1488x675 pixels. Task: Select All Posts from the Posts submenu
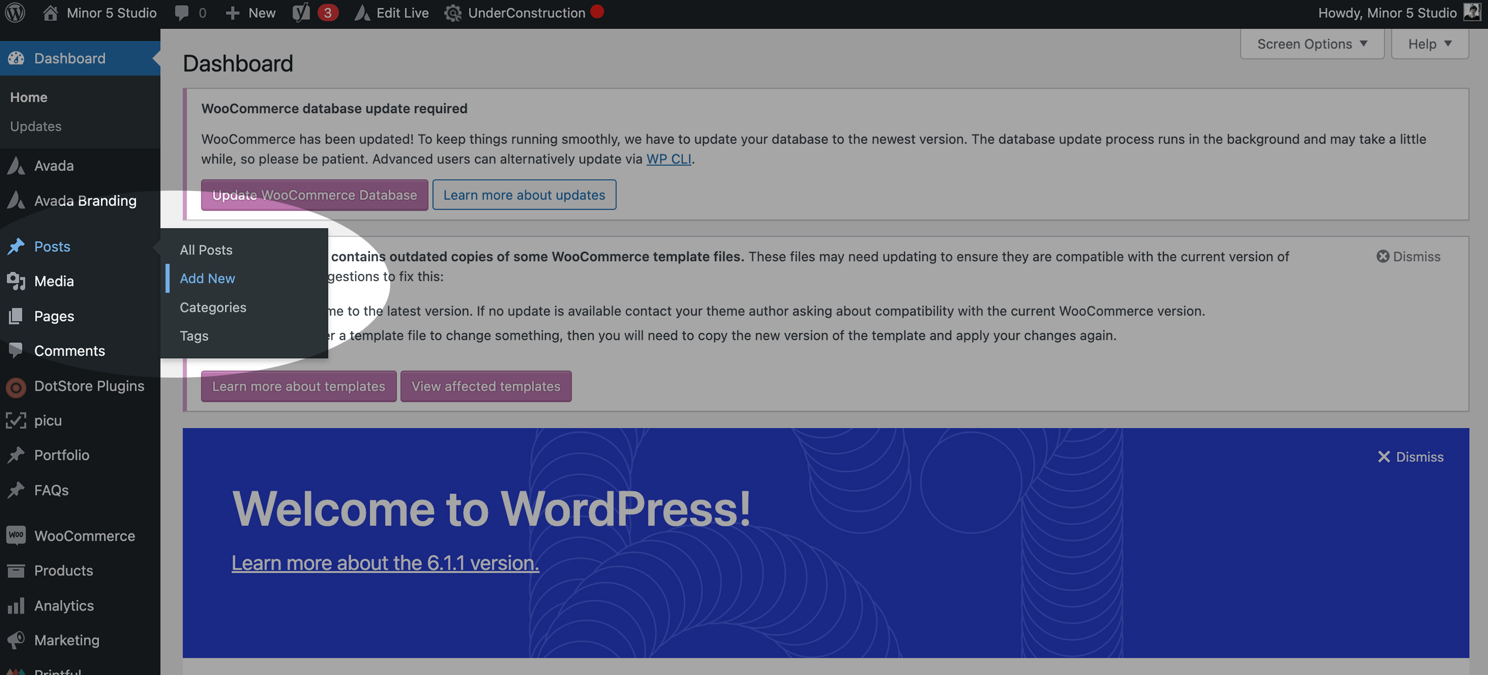coord(206,250)
